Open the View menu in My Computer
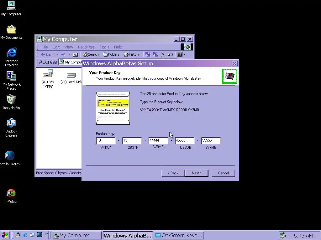The image size is (321, 240). [69, 47]
